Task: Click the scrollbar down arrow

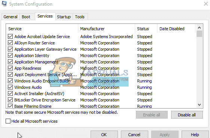Action: click(x=199, y=105)
